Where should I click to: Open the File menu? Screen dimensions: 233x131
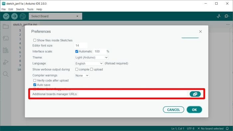click(4, 9)
